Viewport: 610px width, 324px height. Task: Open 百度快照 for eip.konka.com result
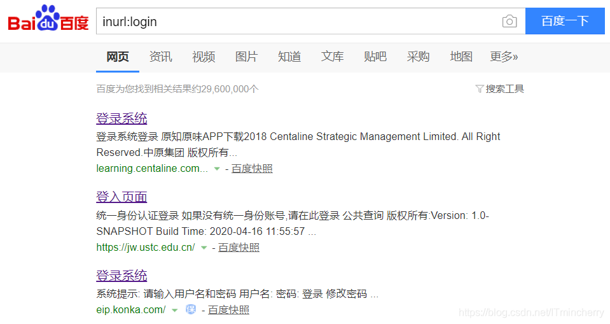tap(229, 310)
